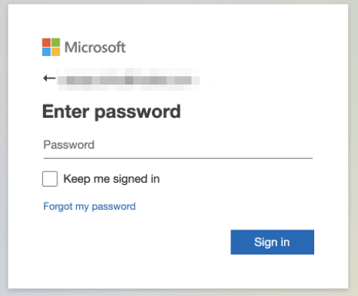Click the red square of Microsoft logo
Viewport: 358px width, 296px height.
point(46,42)
